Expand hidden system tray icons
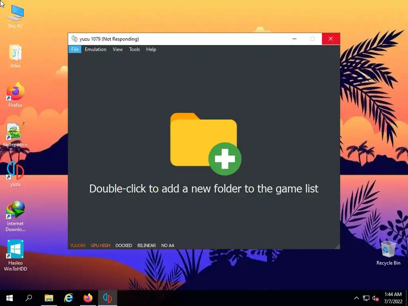 click(x=357, y=298)
